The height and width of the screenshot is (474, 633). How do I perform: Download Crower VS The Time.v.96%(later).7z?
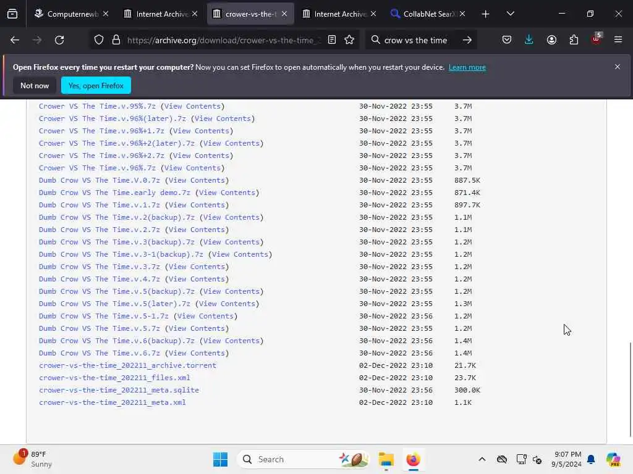point(113,119)
